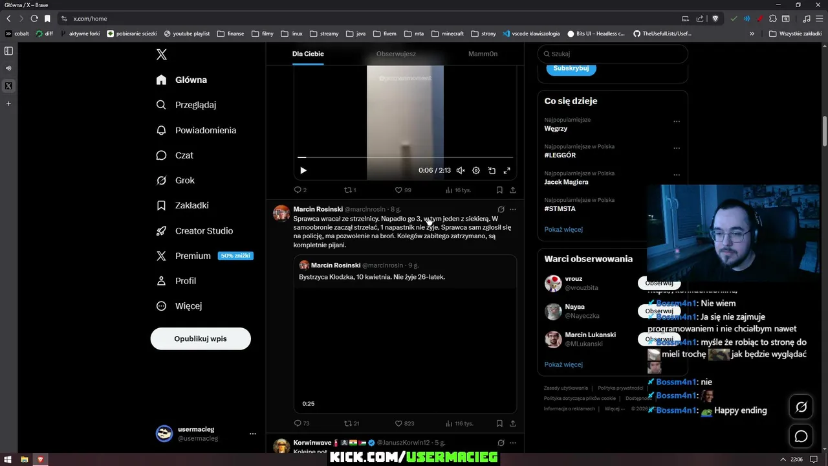
Task: Open usermacieg account menu dots
Action: [x=253, y=434]
